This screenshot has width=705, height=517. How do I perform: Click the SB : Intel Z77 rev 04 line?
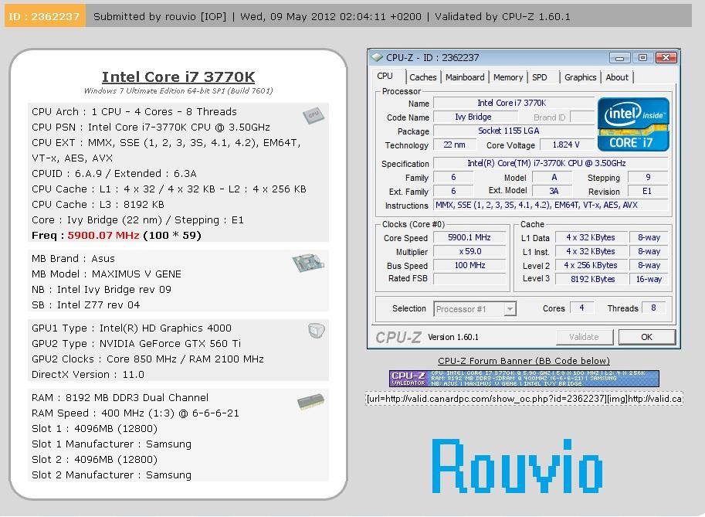pyautogui.click(x=86, y=305)
